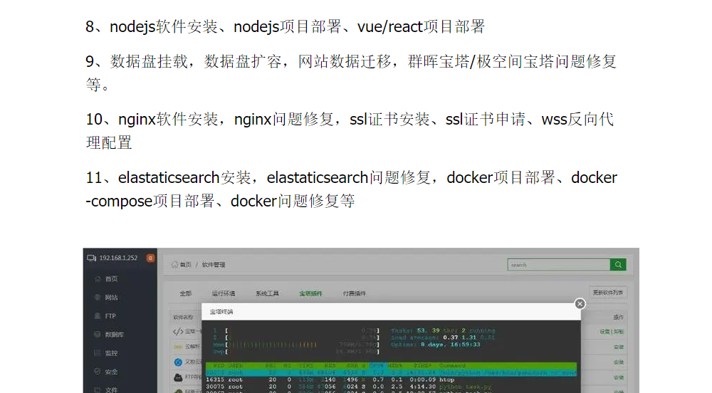This screenshot has height=393, width=712.
Task: Focus the search input field
Action: [558, 265]
